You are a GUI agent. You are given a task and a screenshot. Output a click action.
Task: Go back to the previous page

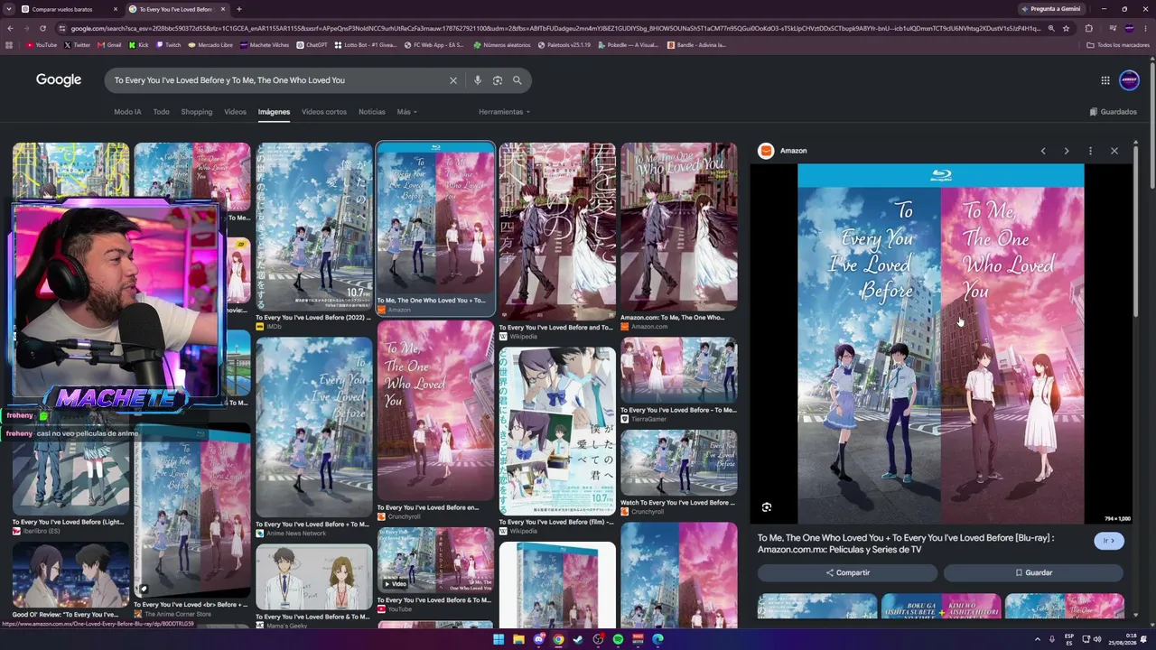pos(10,28)
